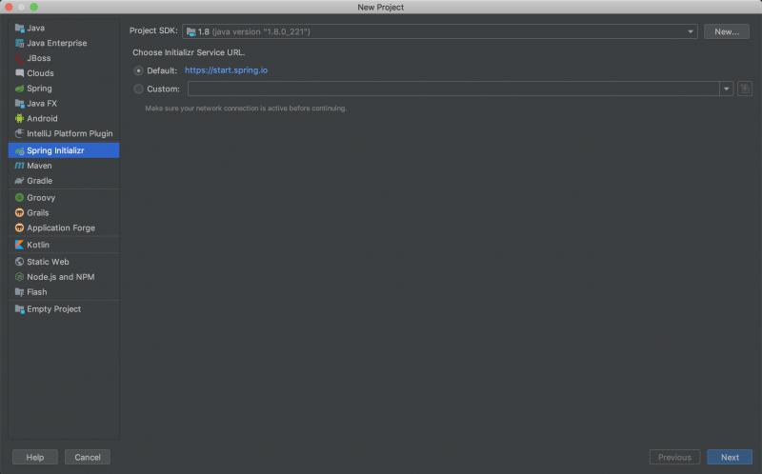The image size is (762, 474).
Task: Click the Gradle elephant icon
Action: point(19,181)
